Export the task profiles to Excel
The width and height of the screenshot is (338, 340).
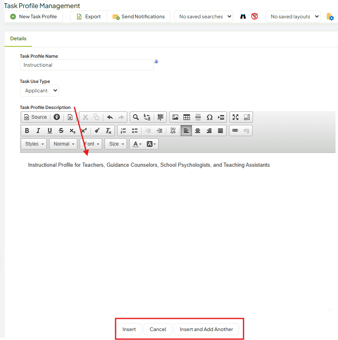tap(88, 17)
